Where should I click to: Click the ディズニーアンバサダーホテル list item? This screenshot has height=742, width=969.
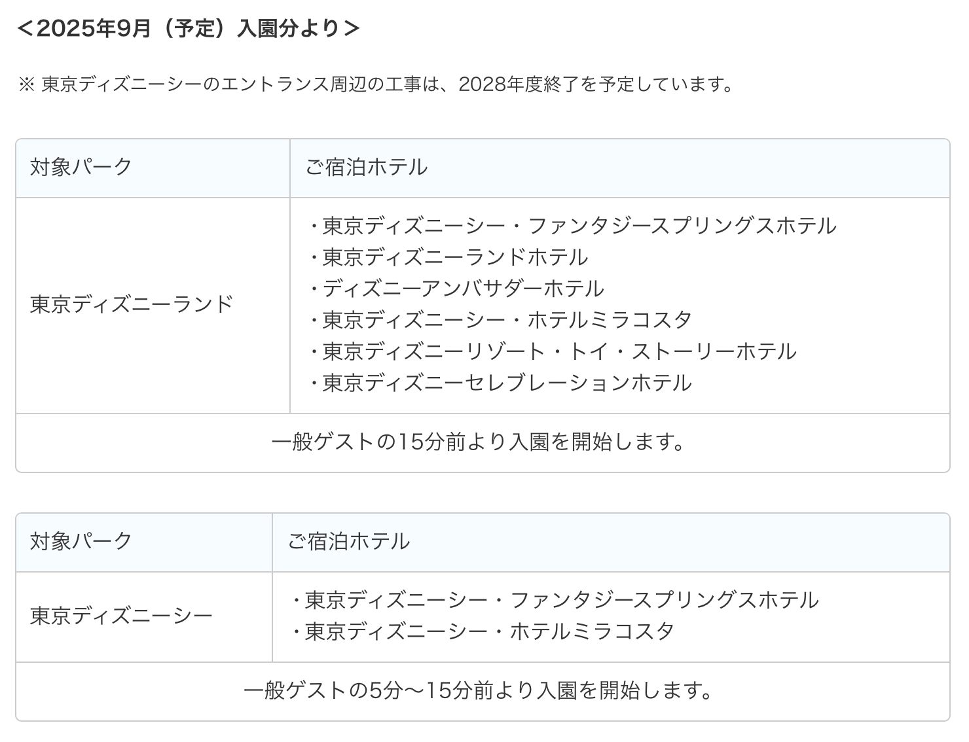pyautogui.click(x=463, y=289)
